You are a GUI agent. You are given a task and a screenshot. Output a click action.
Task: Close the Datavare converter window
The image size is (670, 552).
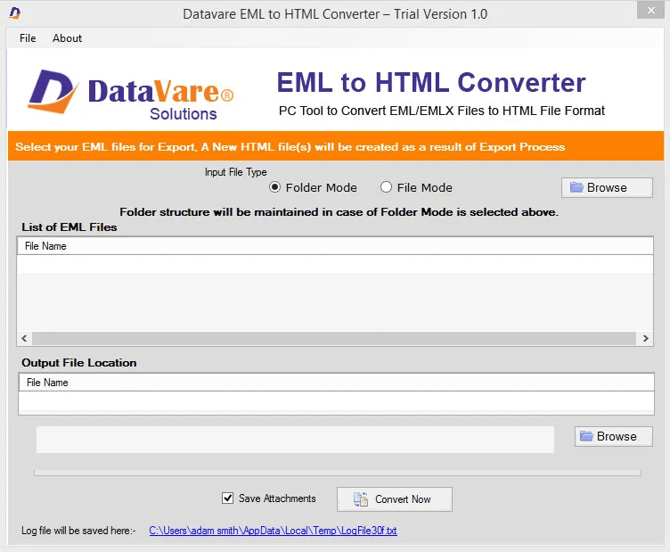pos(650,11)
